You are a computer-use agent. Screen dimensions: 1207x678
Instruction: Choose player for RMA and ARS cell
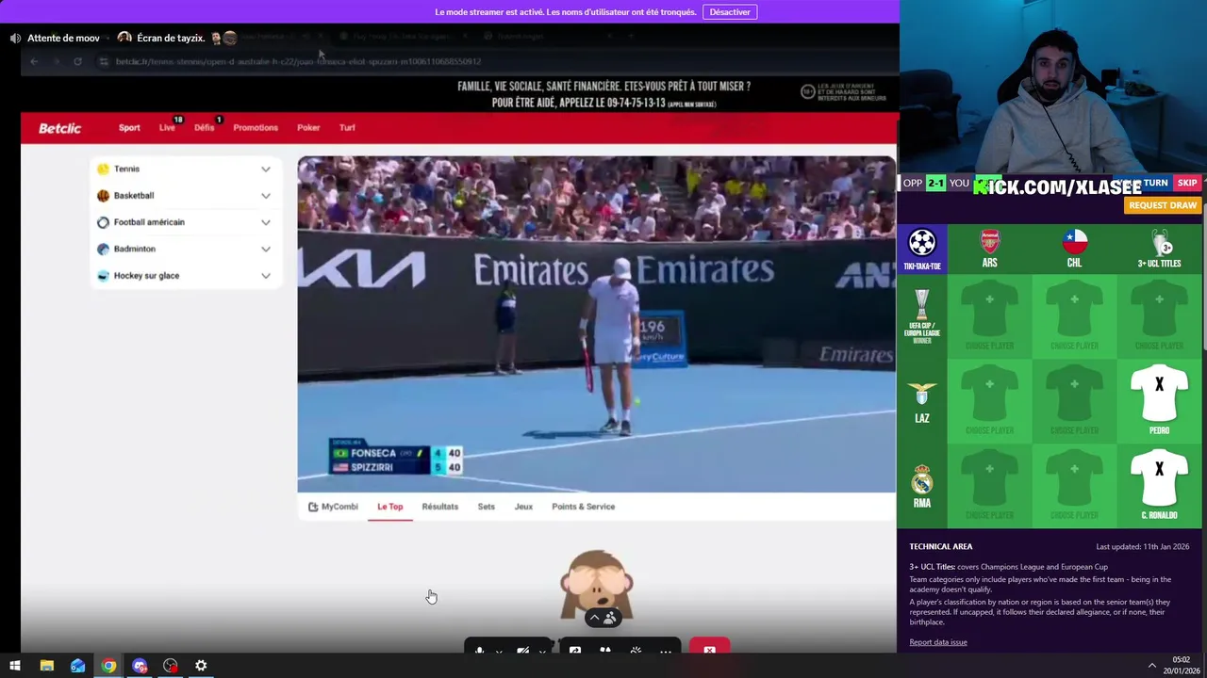(989, 486)
